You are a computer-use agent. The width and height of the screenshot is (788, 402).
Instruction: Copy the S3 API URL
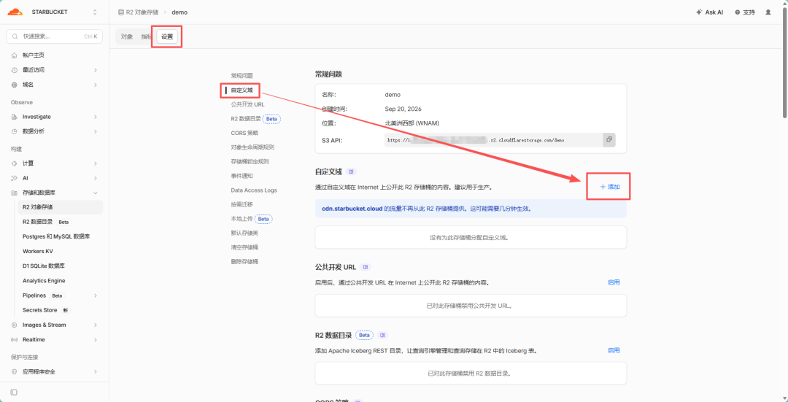pos(609,139)
